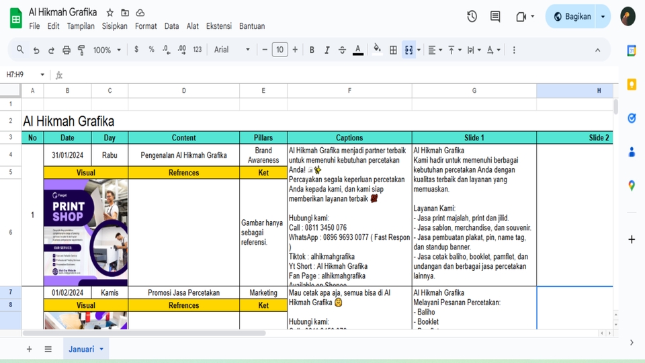Viewport: 645px width, 363px height.
Task: Select the Print Shop visual thumbnail
Action: click(85, 233)
